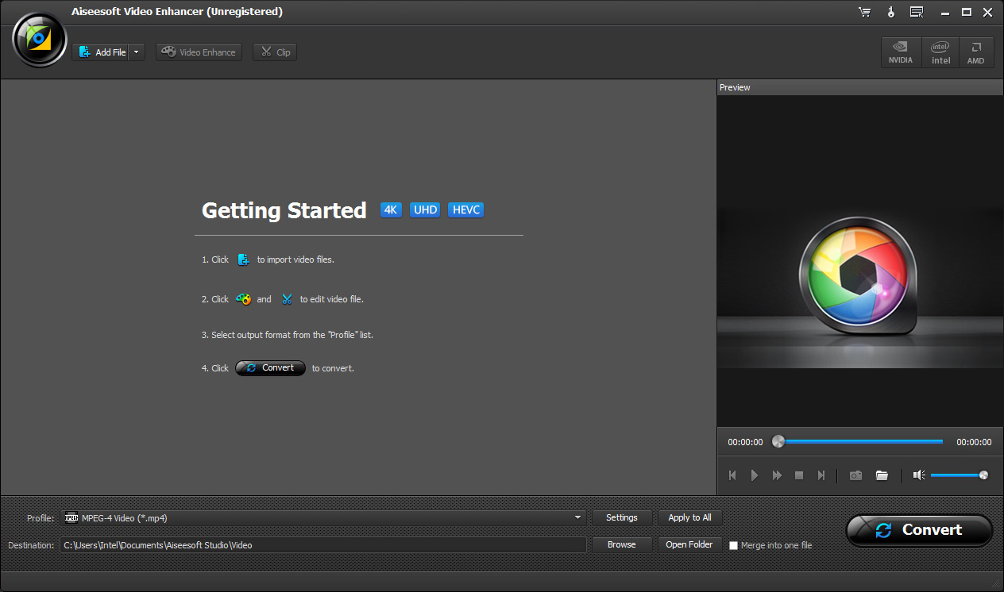Skip to the next frame
The height and width of the screenshot is (592, 1004).
(821, 475)
